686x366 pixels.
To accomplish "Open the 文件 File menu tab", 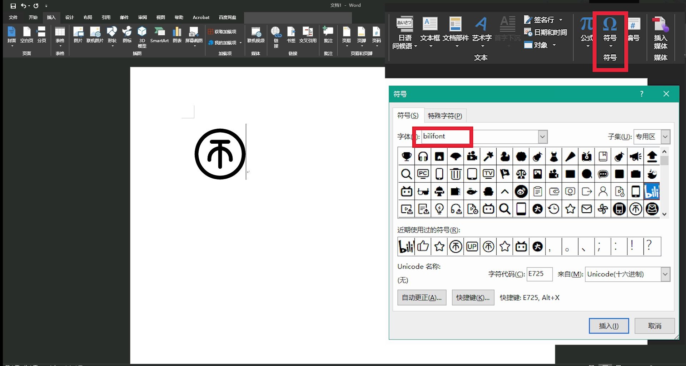I will pyautogui.click(x=13, y=18).
